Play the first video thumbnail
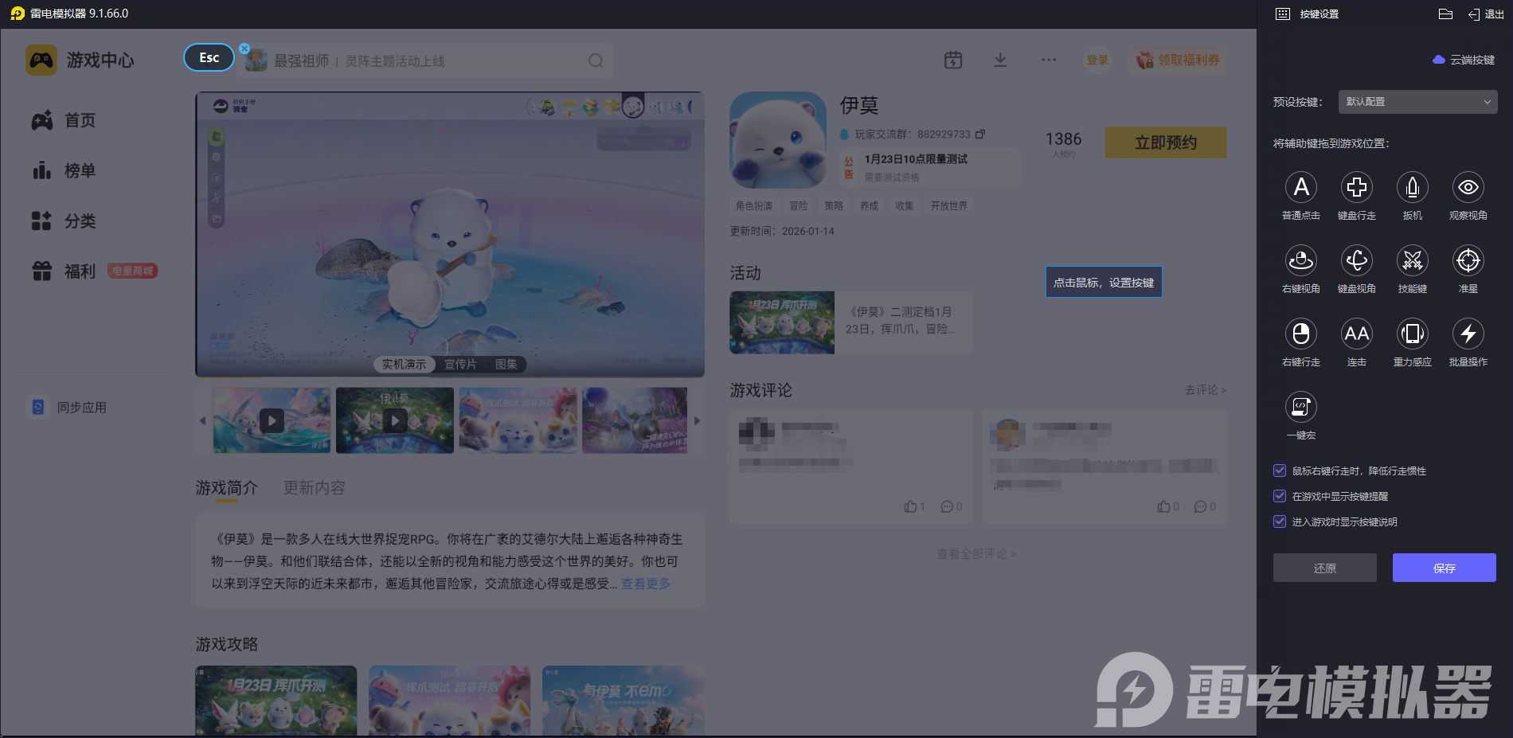The height and width of the screenshot is (738, 1513). [272, 420]
